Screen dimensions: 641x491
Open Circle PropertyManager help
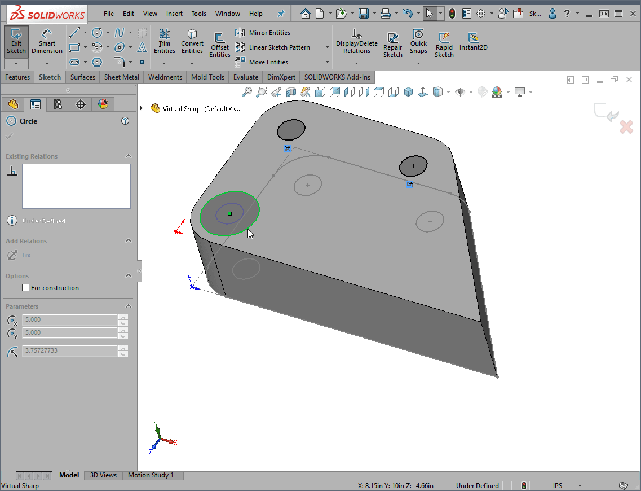125,121
